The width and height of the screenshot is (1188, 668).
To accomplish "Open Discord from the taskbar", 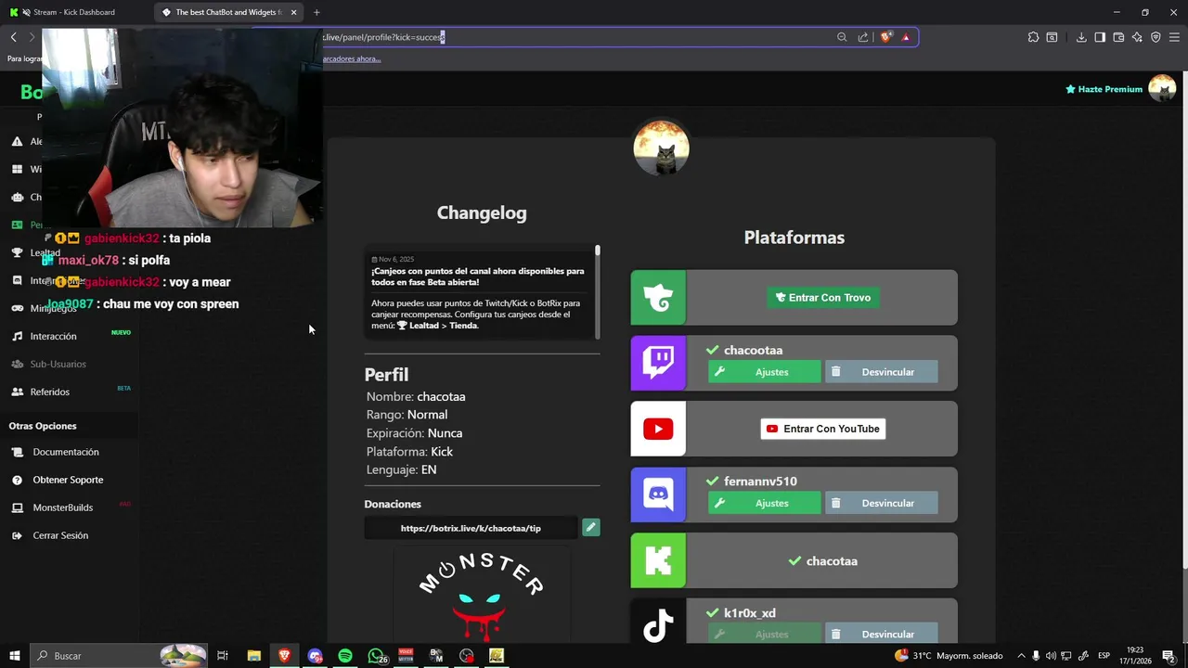I will [x=315, y=656].
